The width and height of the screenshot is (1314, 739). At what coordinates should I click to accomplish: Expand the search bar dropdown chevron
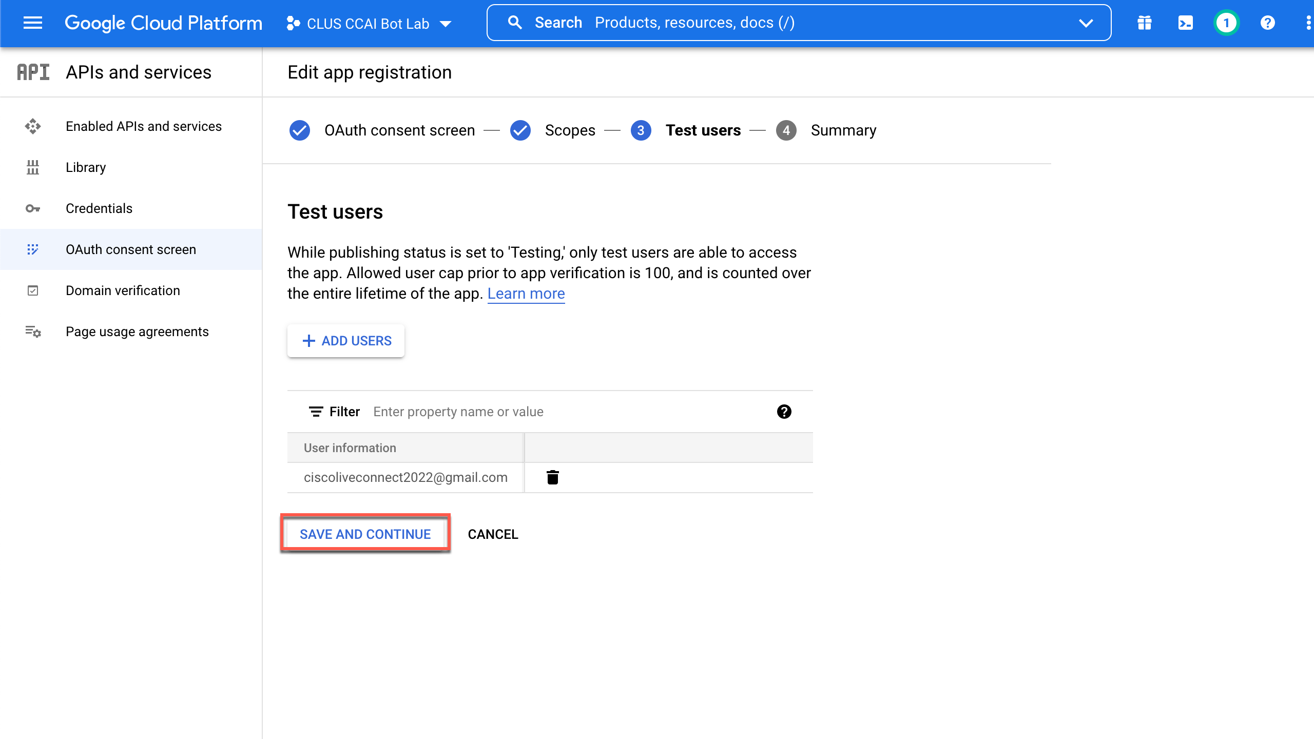[1086, 23]
